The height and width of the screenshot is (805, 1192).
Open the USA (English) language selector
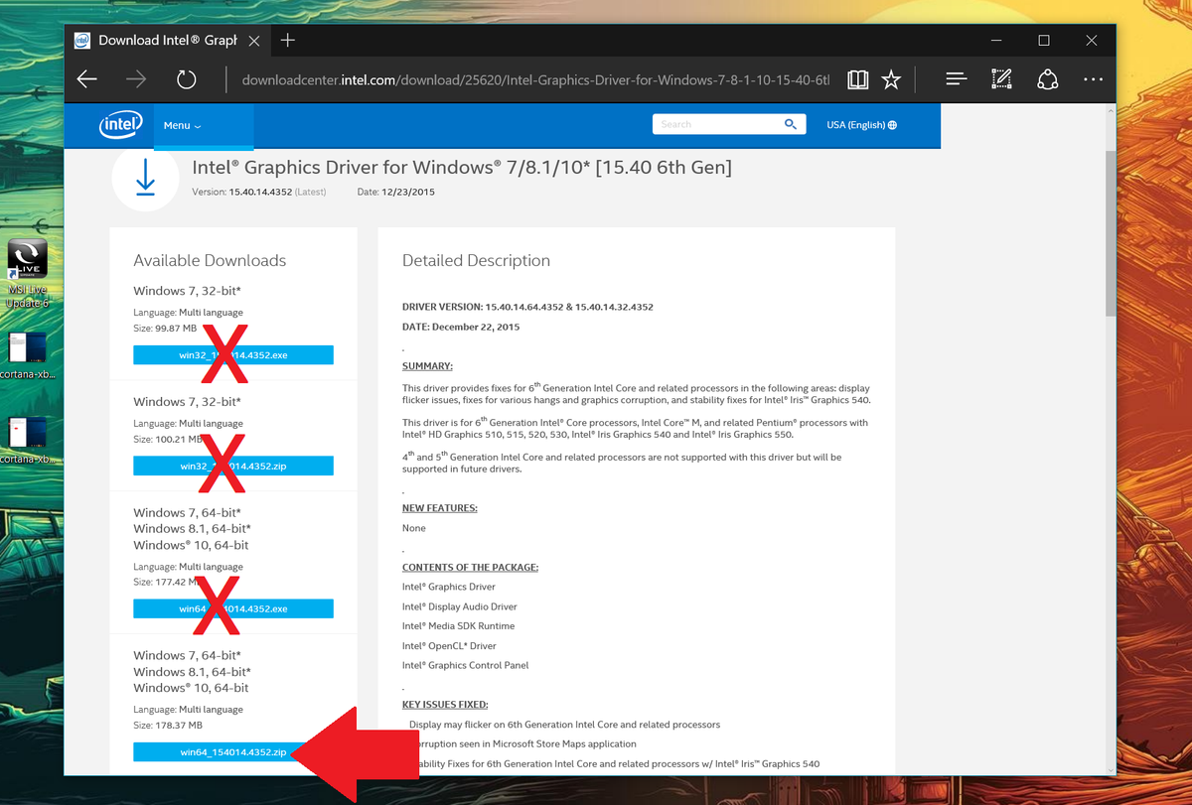pos(861,124)
